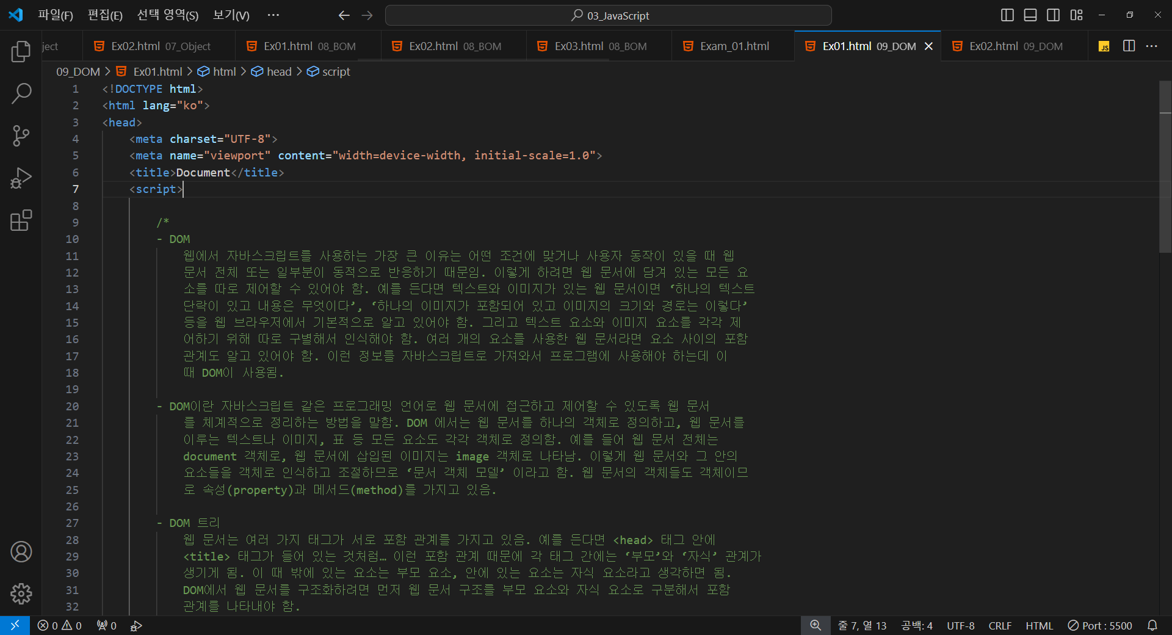Click the Document title text on line 6
Image resolution: width=1172 pixels, height=635 pixels.
click(x=203, y=172)
